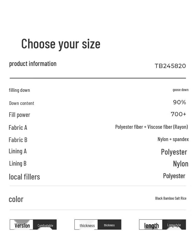Click Polyester fiber + Viscose fiber text
This screenshot has height=241, width=196.
click(151, 127)
